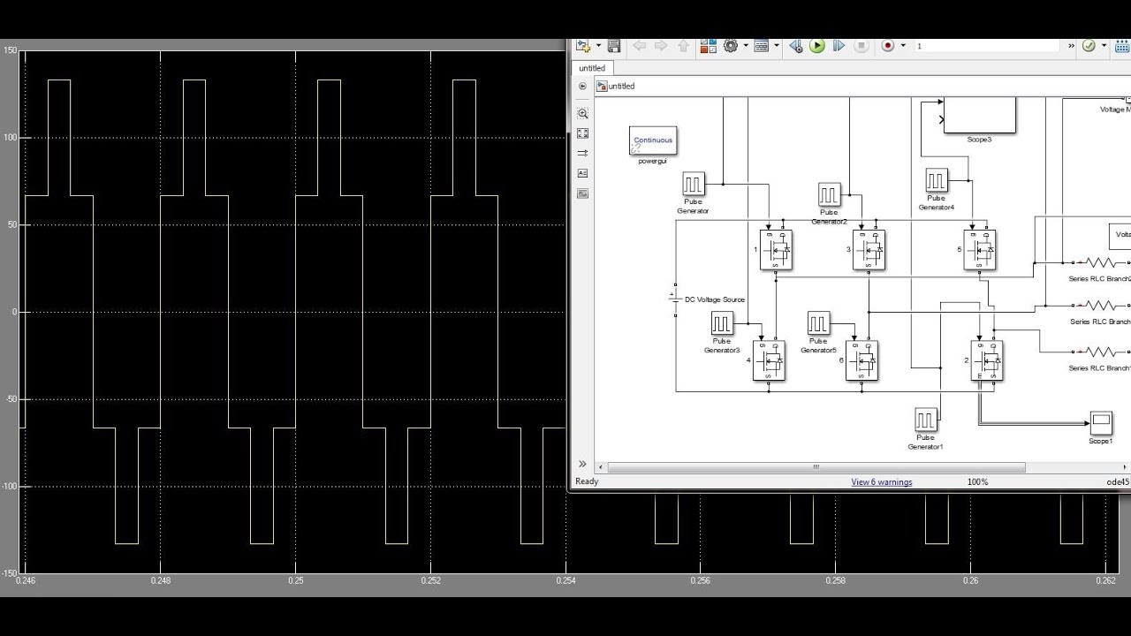Click the New Model toolbar icon

(582, 45)
